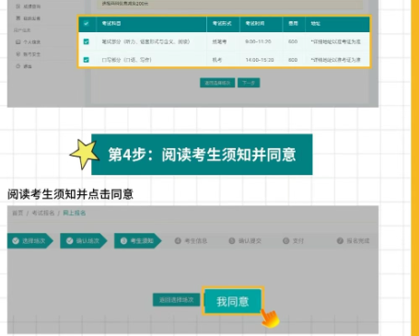
Task: Click the 账号安全 shield icon in sidebar
Action: pos(18,54)
